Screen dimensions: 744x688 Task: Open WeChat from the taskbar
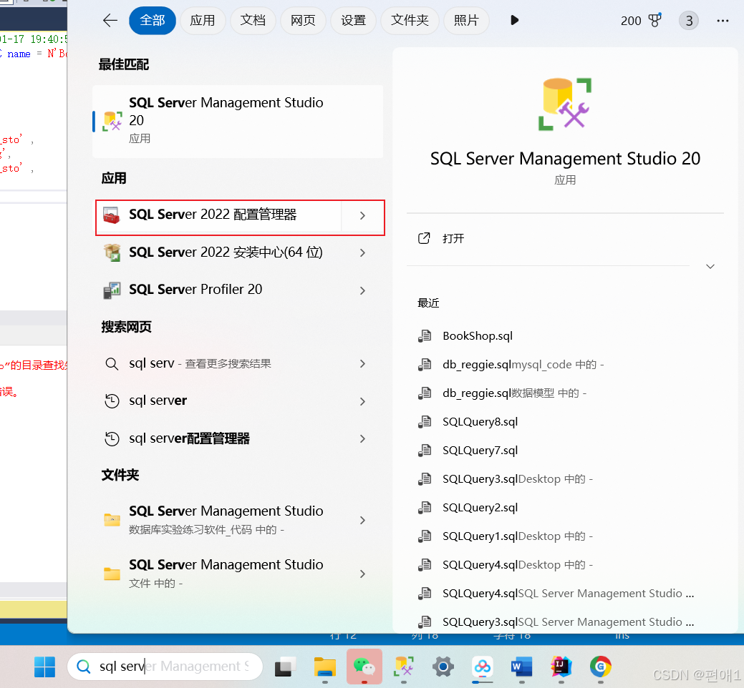364,667
